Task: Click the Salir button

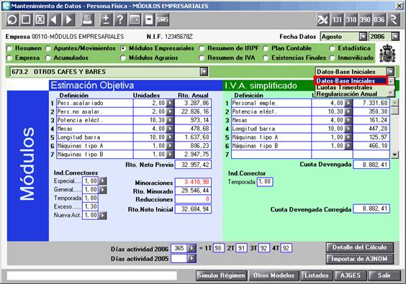Action: pos(384,275)
